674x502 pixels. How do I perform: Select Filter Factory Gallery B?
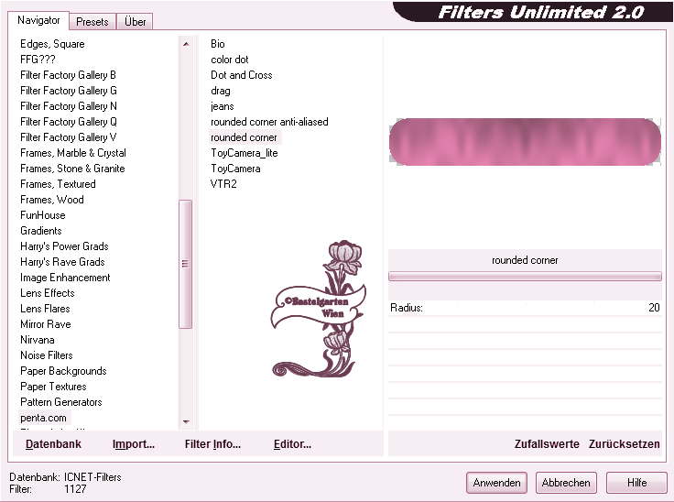pos(68,75)
